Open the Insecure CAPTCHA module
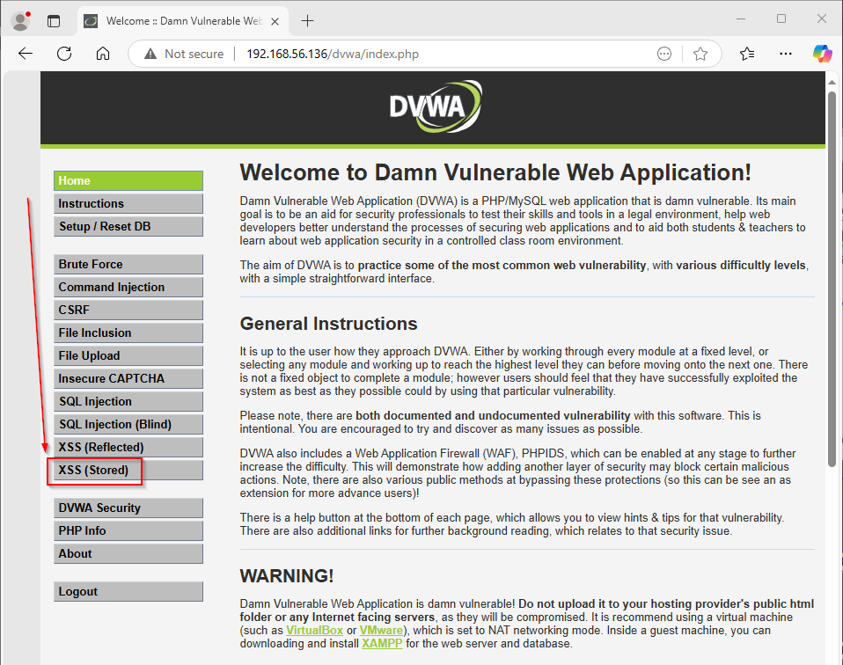The width and height of the screenshot is (843, 665). pyautogui.click(x=128, y=378)
